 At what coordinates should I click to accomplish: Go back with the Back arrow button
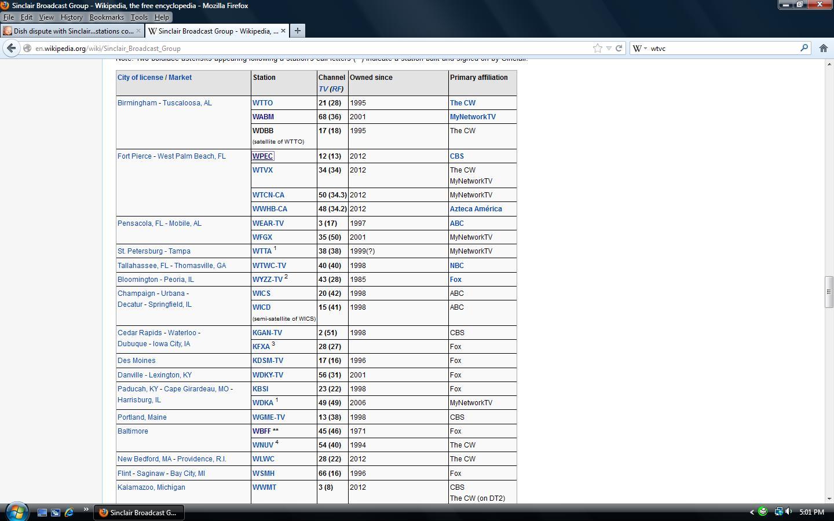11,48
